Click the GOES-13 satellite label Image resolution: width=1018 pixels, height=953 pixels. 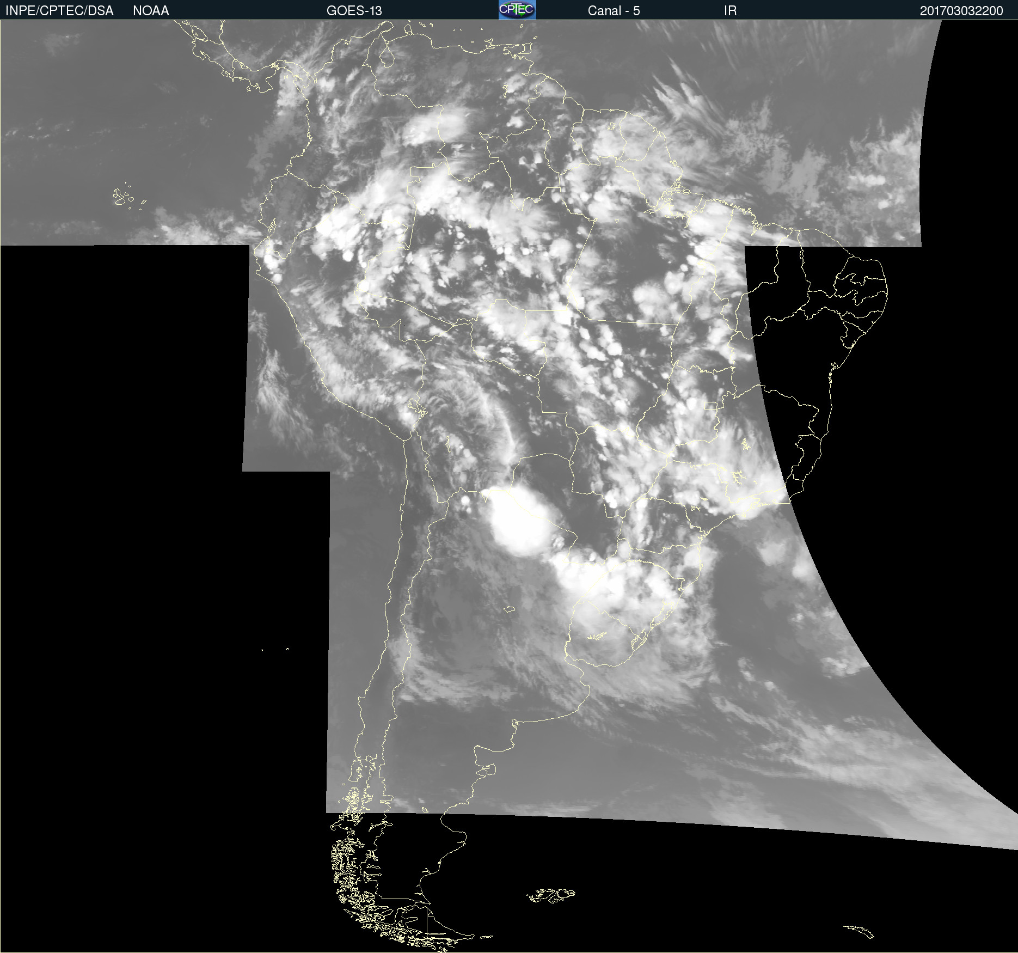[x=354, y=11]
